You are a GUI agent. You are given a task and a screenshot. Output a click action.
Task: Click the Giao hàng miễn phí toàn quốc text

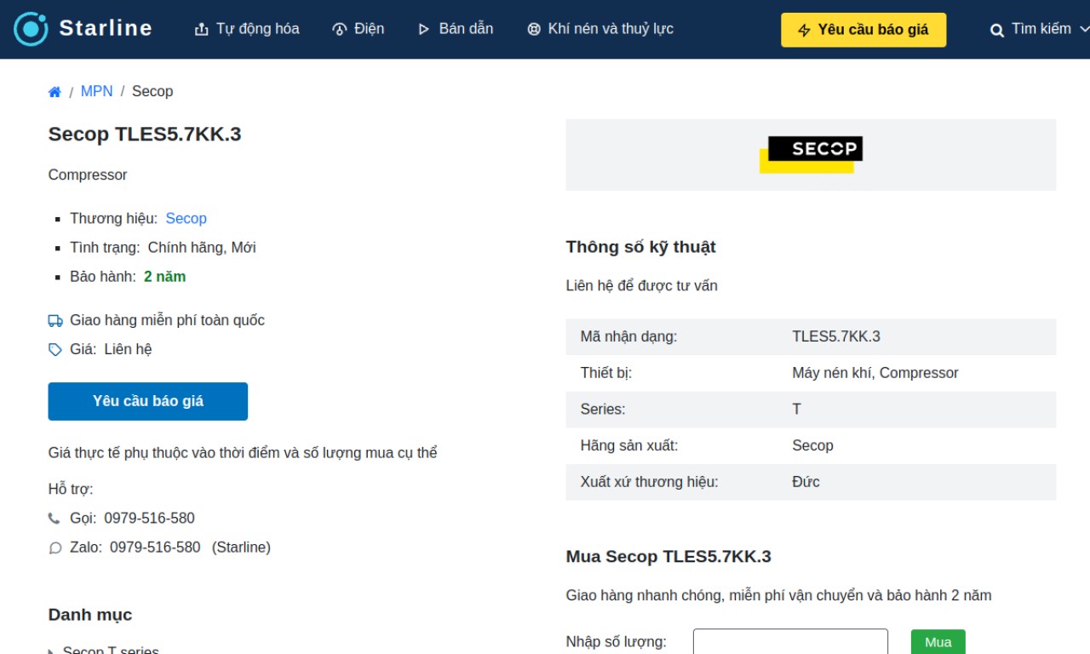click(168, 320)
